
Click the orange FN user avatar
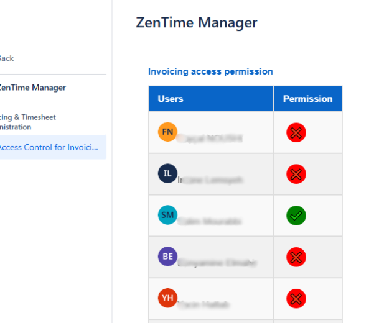tap(167, 132)
